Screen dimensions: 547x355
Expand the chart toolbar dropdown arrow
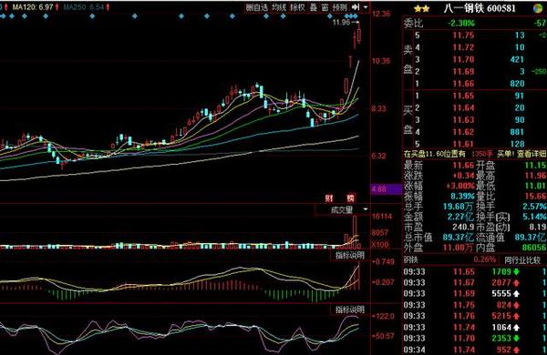pos(366,7)
